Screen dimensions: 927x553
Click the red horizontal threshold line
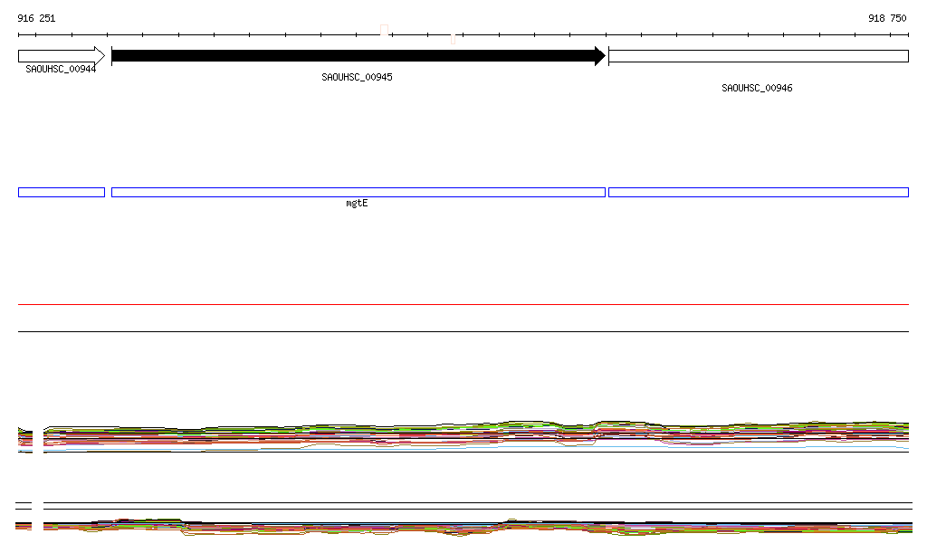point(463,305)
